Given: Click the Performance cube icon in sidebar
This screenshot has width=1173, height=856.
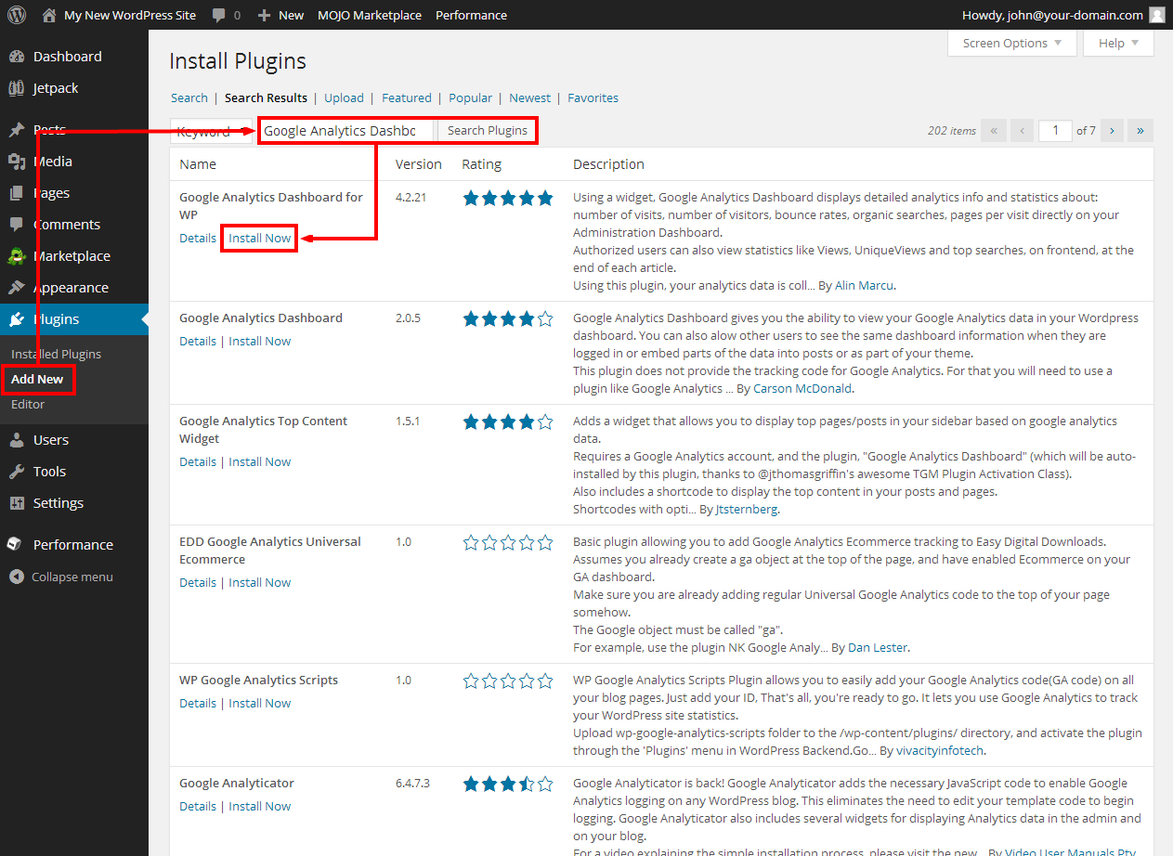Looking at the screenshot, I should pyautogui.click(x=17, y=545).
